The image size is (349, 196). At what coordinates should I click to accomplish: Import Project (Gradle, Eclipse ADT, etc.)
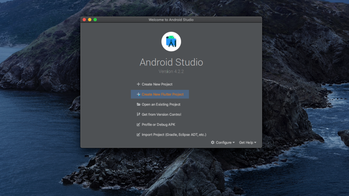pos(171,135)
